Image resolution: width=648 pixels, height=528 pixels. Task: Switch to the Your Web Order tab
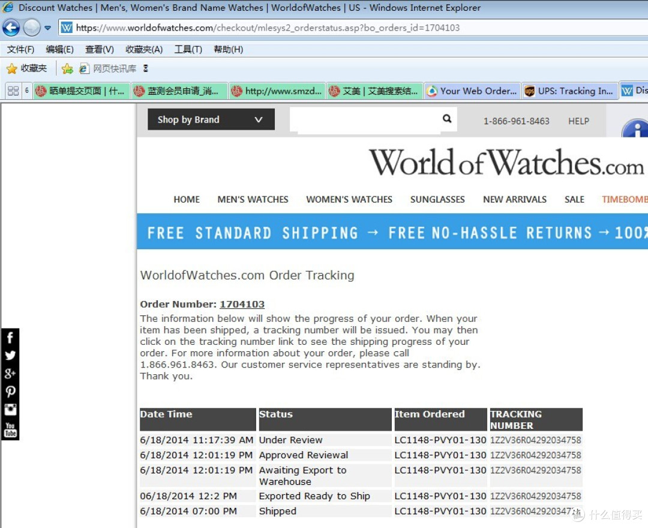click(472, 91)
